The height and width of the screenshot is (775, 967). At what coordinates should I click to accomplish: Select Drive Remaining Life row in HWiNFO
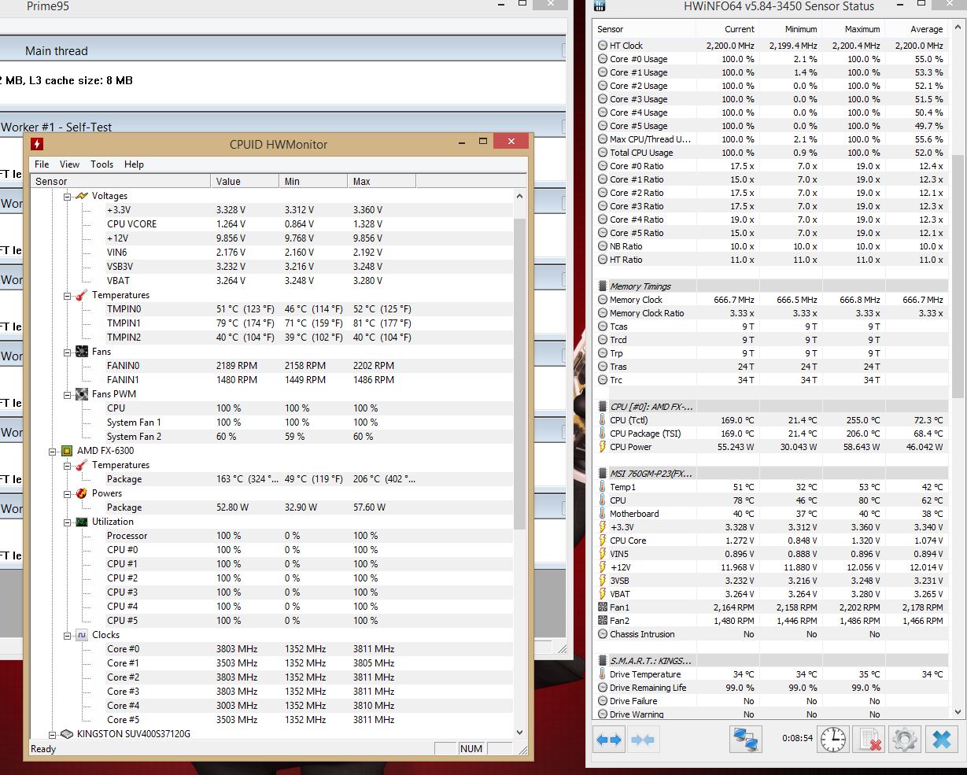coord(772,688)
